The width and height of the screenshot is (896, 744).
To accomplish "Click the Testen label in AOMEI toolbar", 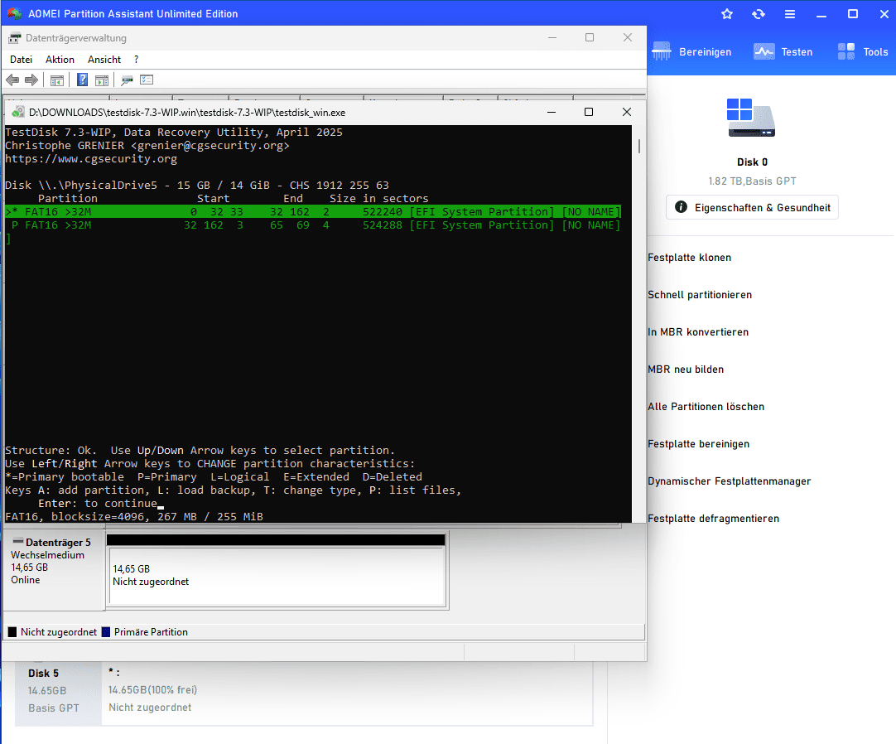I will pyautogui.click(x=797, y=52).
